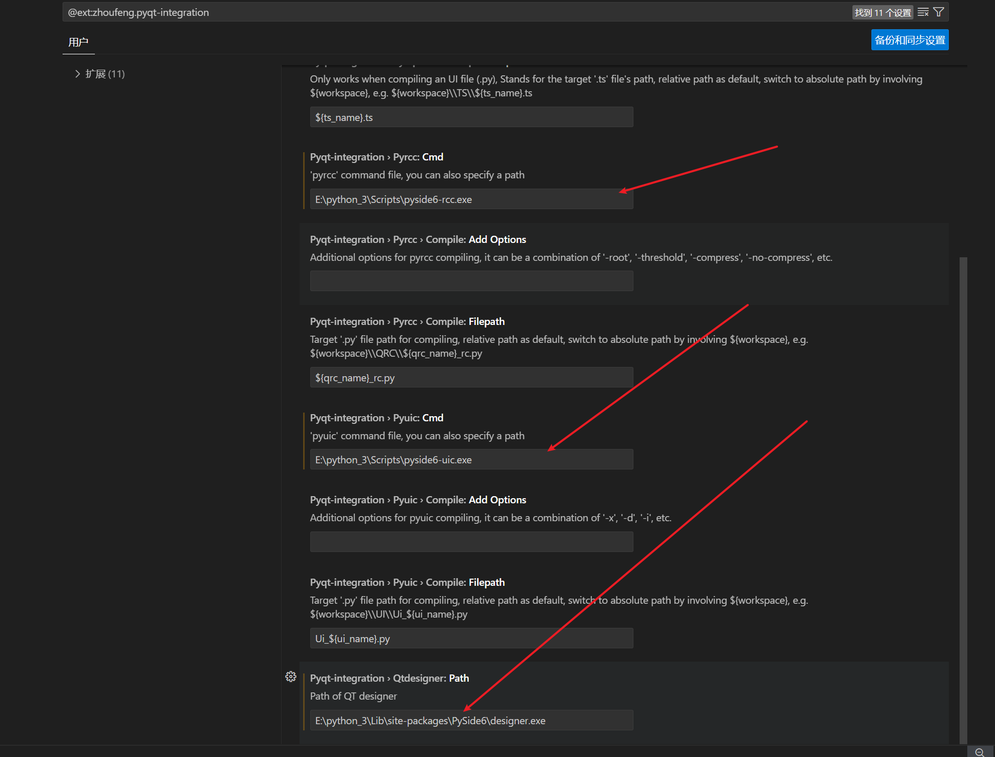Open the settings filter funnel icon
995x757 pixels.
[939, 12]
